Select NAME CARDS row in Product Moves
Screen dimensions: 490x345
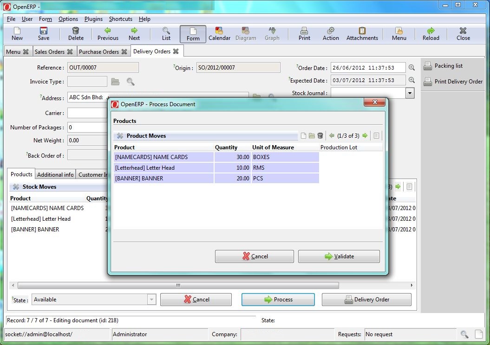tap(216, 157)
